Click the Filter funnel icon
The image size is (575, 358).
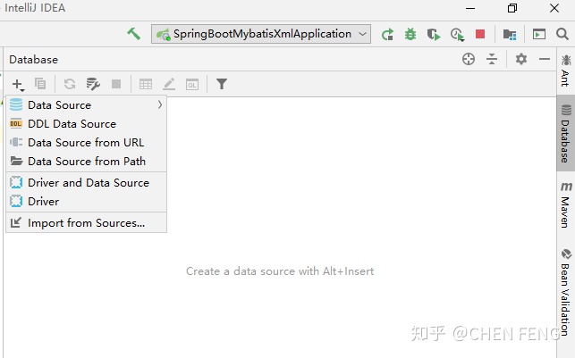(222, 84)
